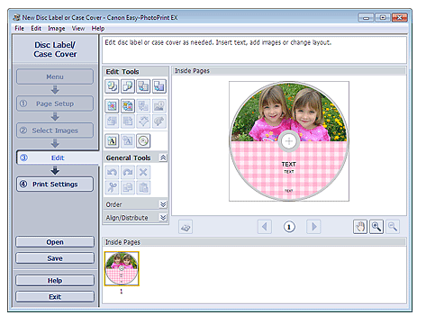Click the fourth icon in the top Edit Tools row

click(159, 86)
